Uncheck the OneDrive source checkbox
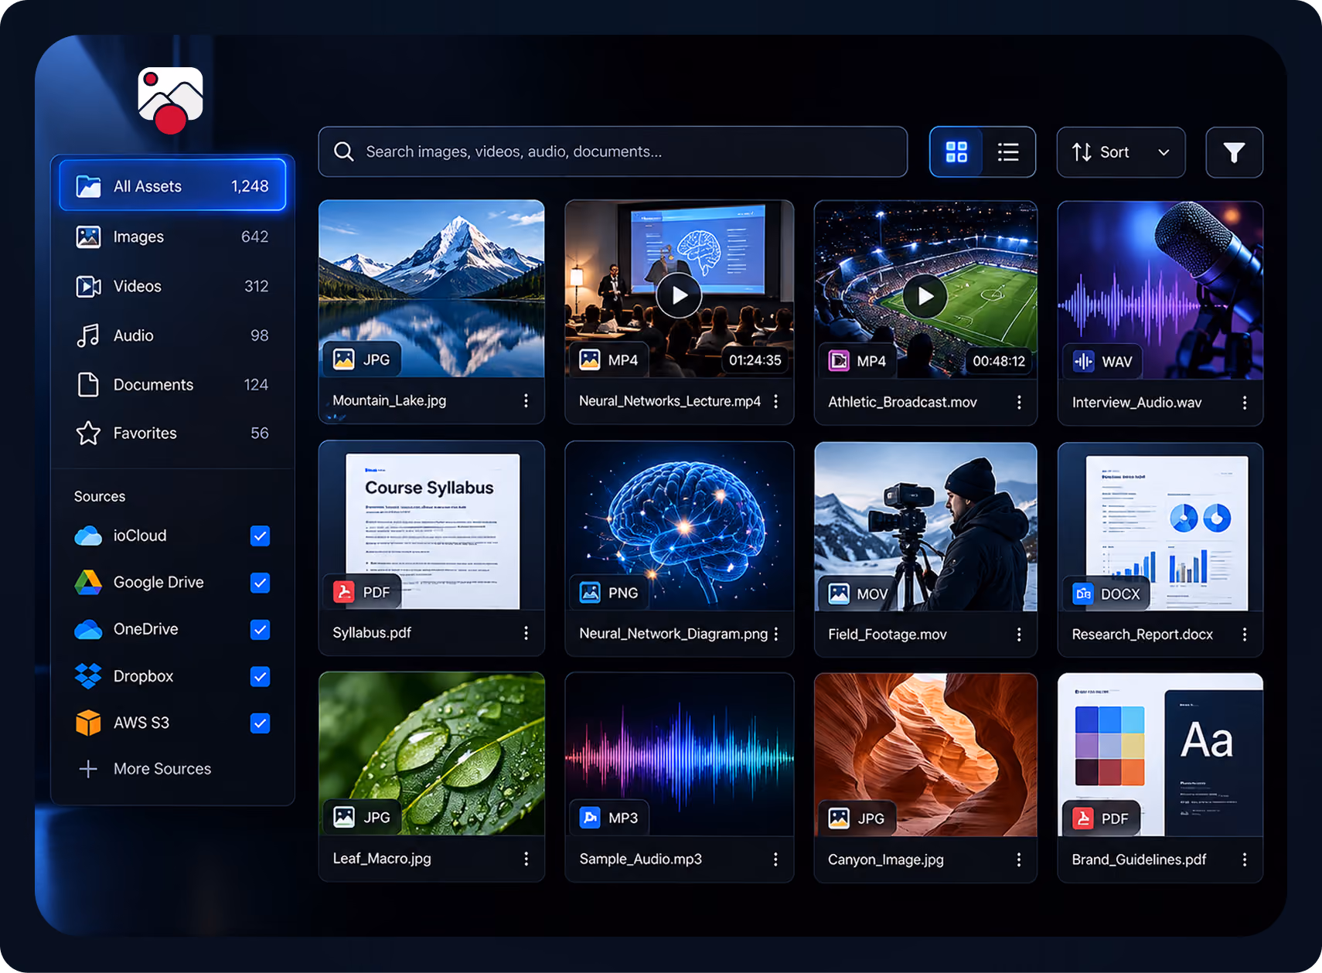 pos(261,630)
